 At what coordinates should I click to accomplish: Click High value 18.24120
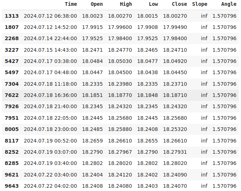[120, 175]
